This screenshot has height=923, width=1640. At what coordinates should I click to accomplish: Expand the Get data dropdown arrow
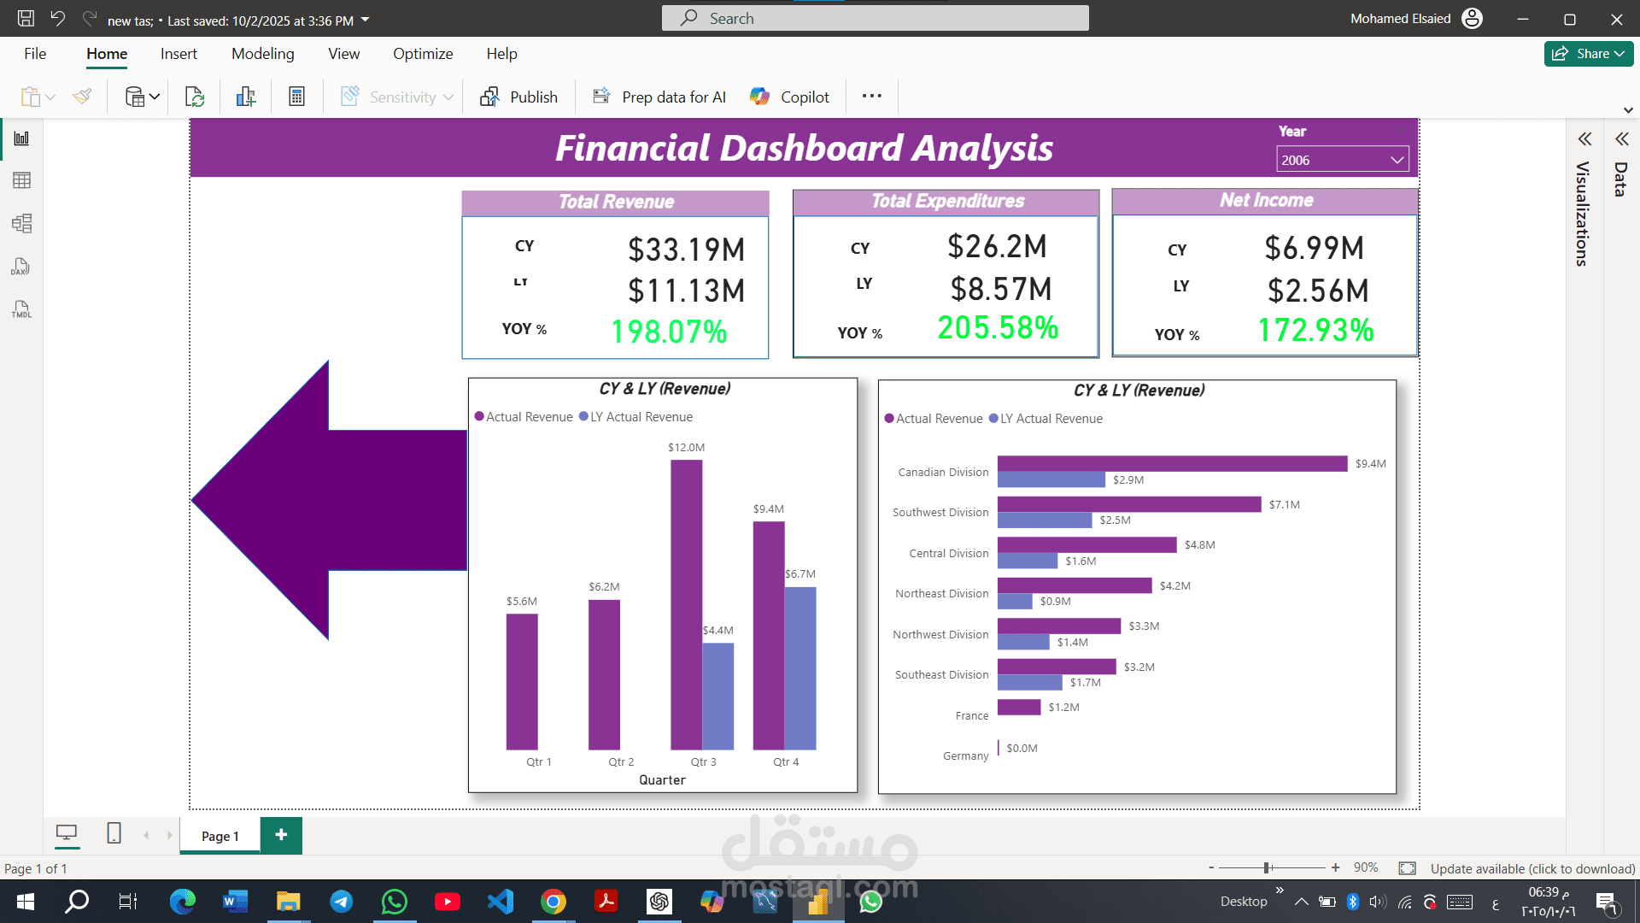pos(154,96)
